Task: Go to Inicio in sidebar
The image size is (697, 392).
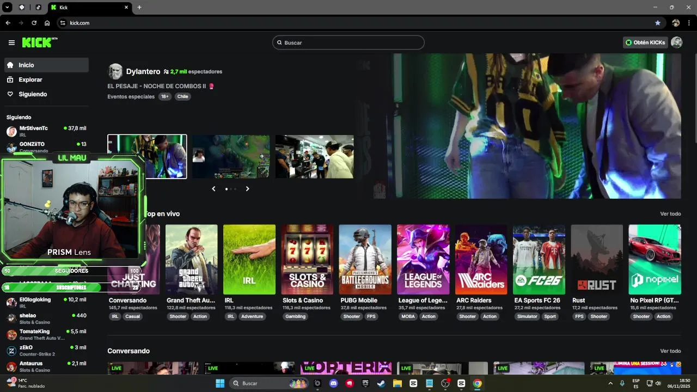Action: click(46, 65)
